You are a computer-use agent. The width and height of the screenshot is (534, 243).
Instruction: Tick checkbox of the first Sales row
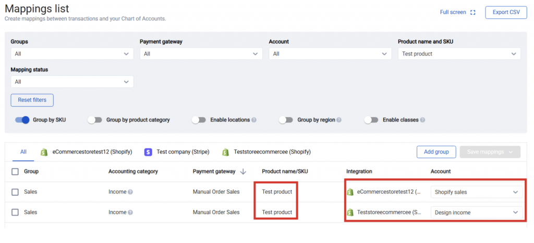tap(15, 192)
